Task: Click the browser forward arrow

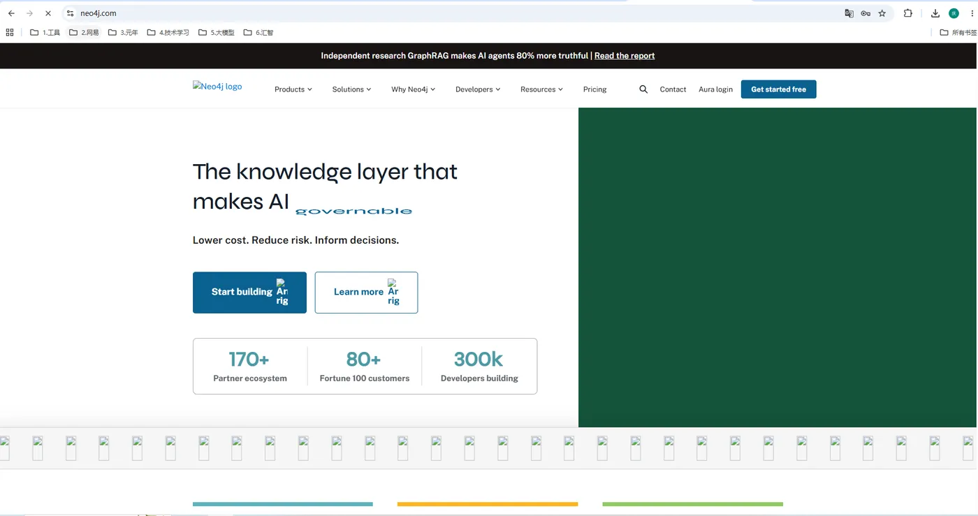Action: point(29,13)
